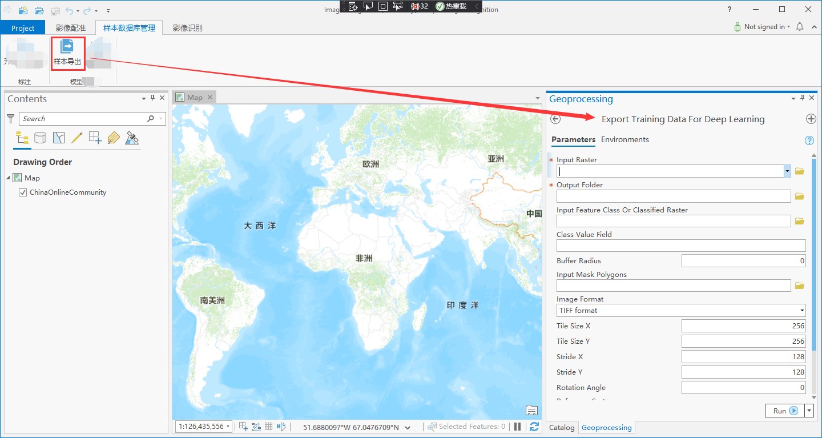Open the Project menu
Screen dimensions: 822x438
pos(22,27)
